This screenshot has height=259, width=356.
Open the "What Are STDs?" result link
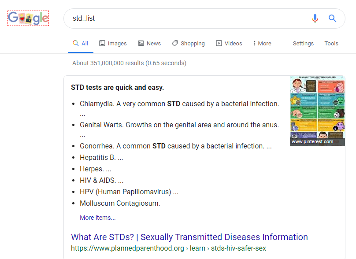pyautogui.click(x=189, y=237)
